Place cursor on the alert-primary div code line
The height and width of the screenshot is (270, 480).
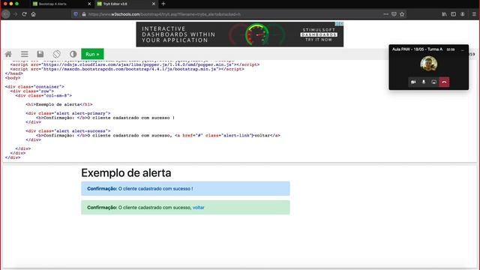point(68,113)
